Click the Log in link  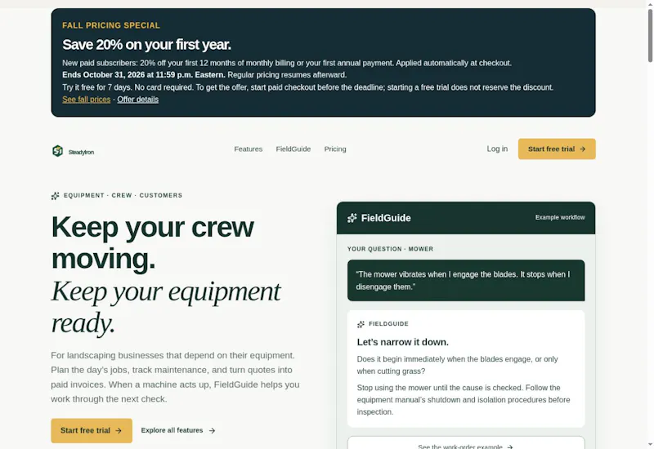click(x=497, y=149)
